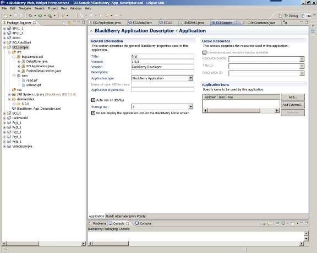The image size is (317, 253).
Task: Toggle Do not display application icon checkbox
Action: (93, 113)
